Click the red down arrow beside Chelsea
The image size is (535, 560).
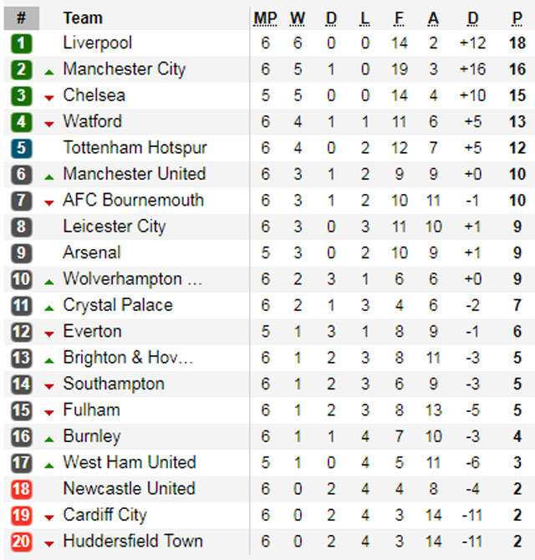click(49, 98)
